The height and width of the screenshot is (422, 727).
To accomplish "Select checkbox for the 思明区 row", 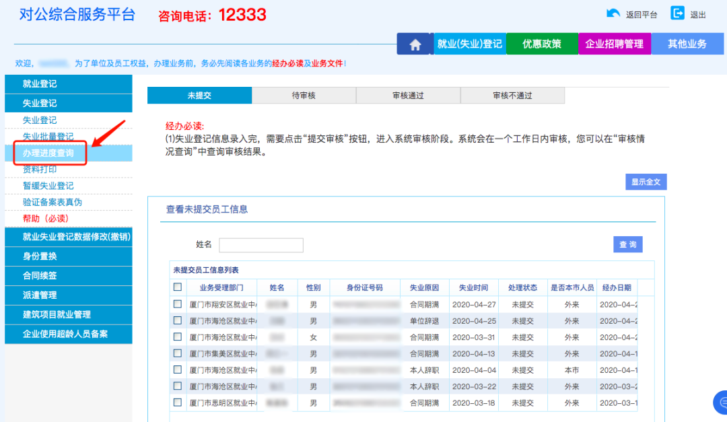I will tap(178, 402).
